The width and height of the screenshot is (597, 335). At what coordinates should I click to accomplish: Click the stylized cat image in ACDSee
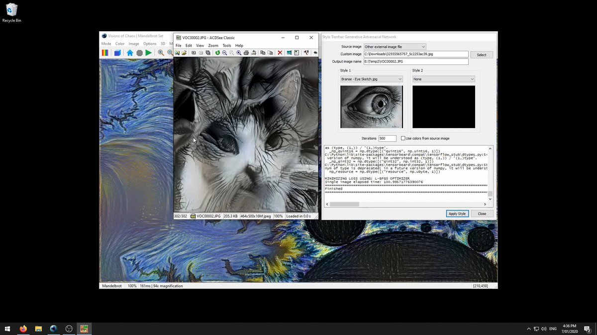(x=246, y=134)
